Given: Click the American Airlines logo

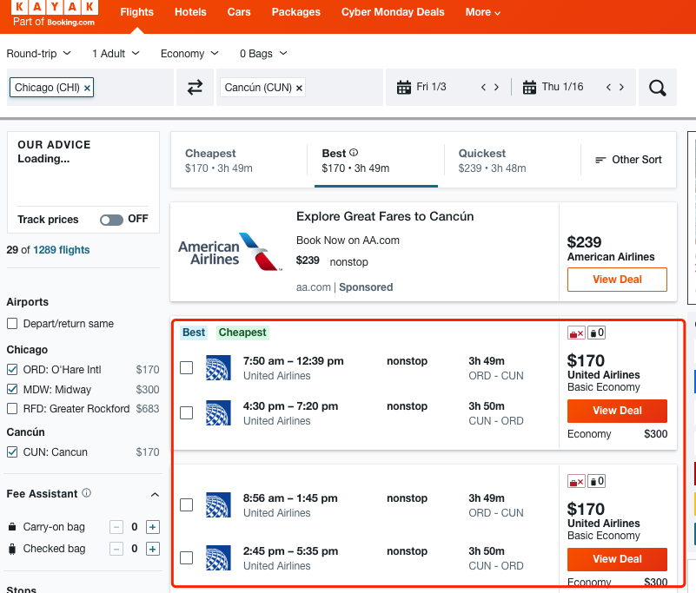Looking at the screenshot, I should click(x=230, y=252).
